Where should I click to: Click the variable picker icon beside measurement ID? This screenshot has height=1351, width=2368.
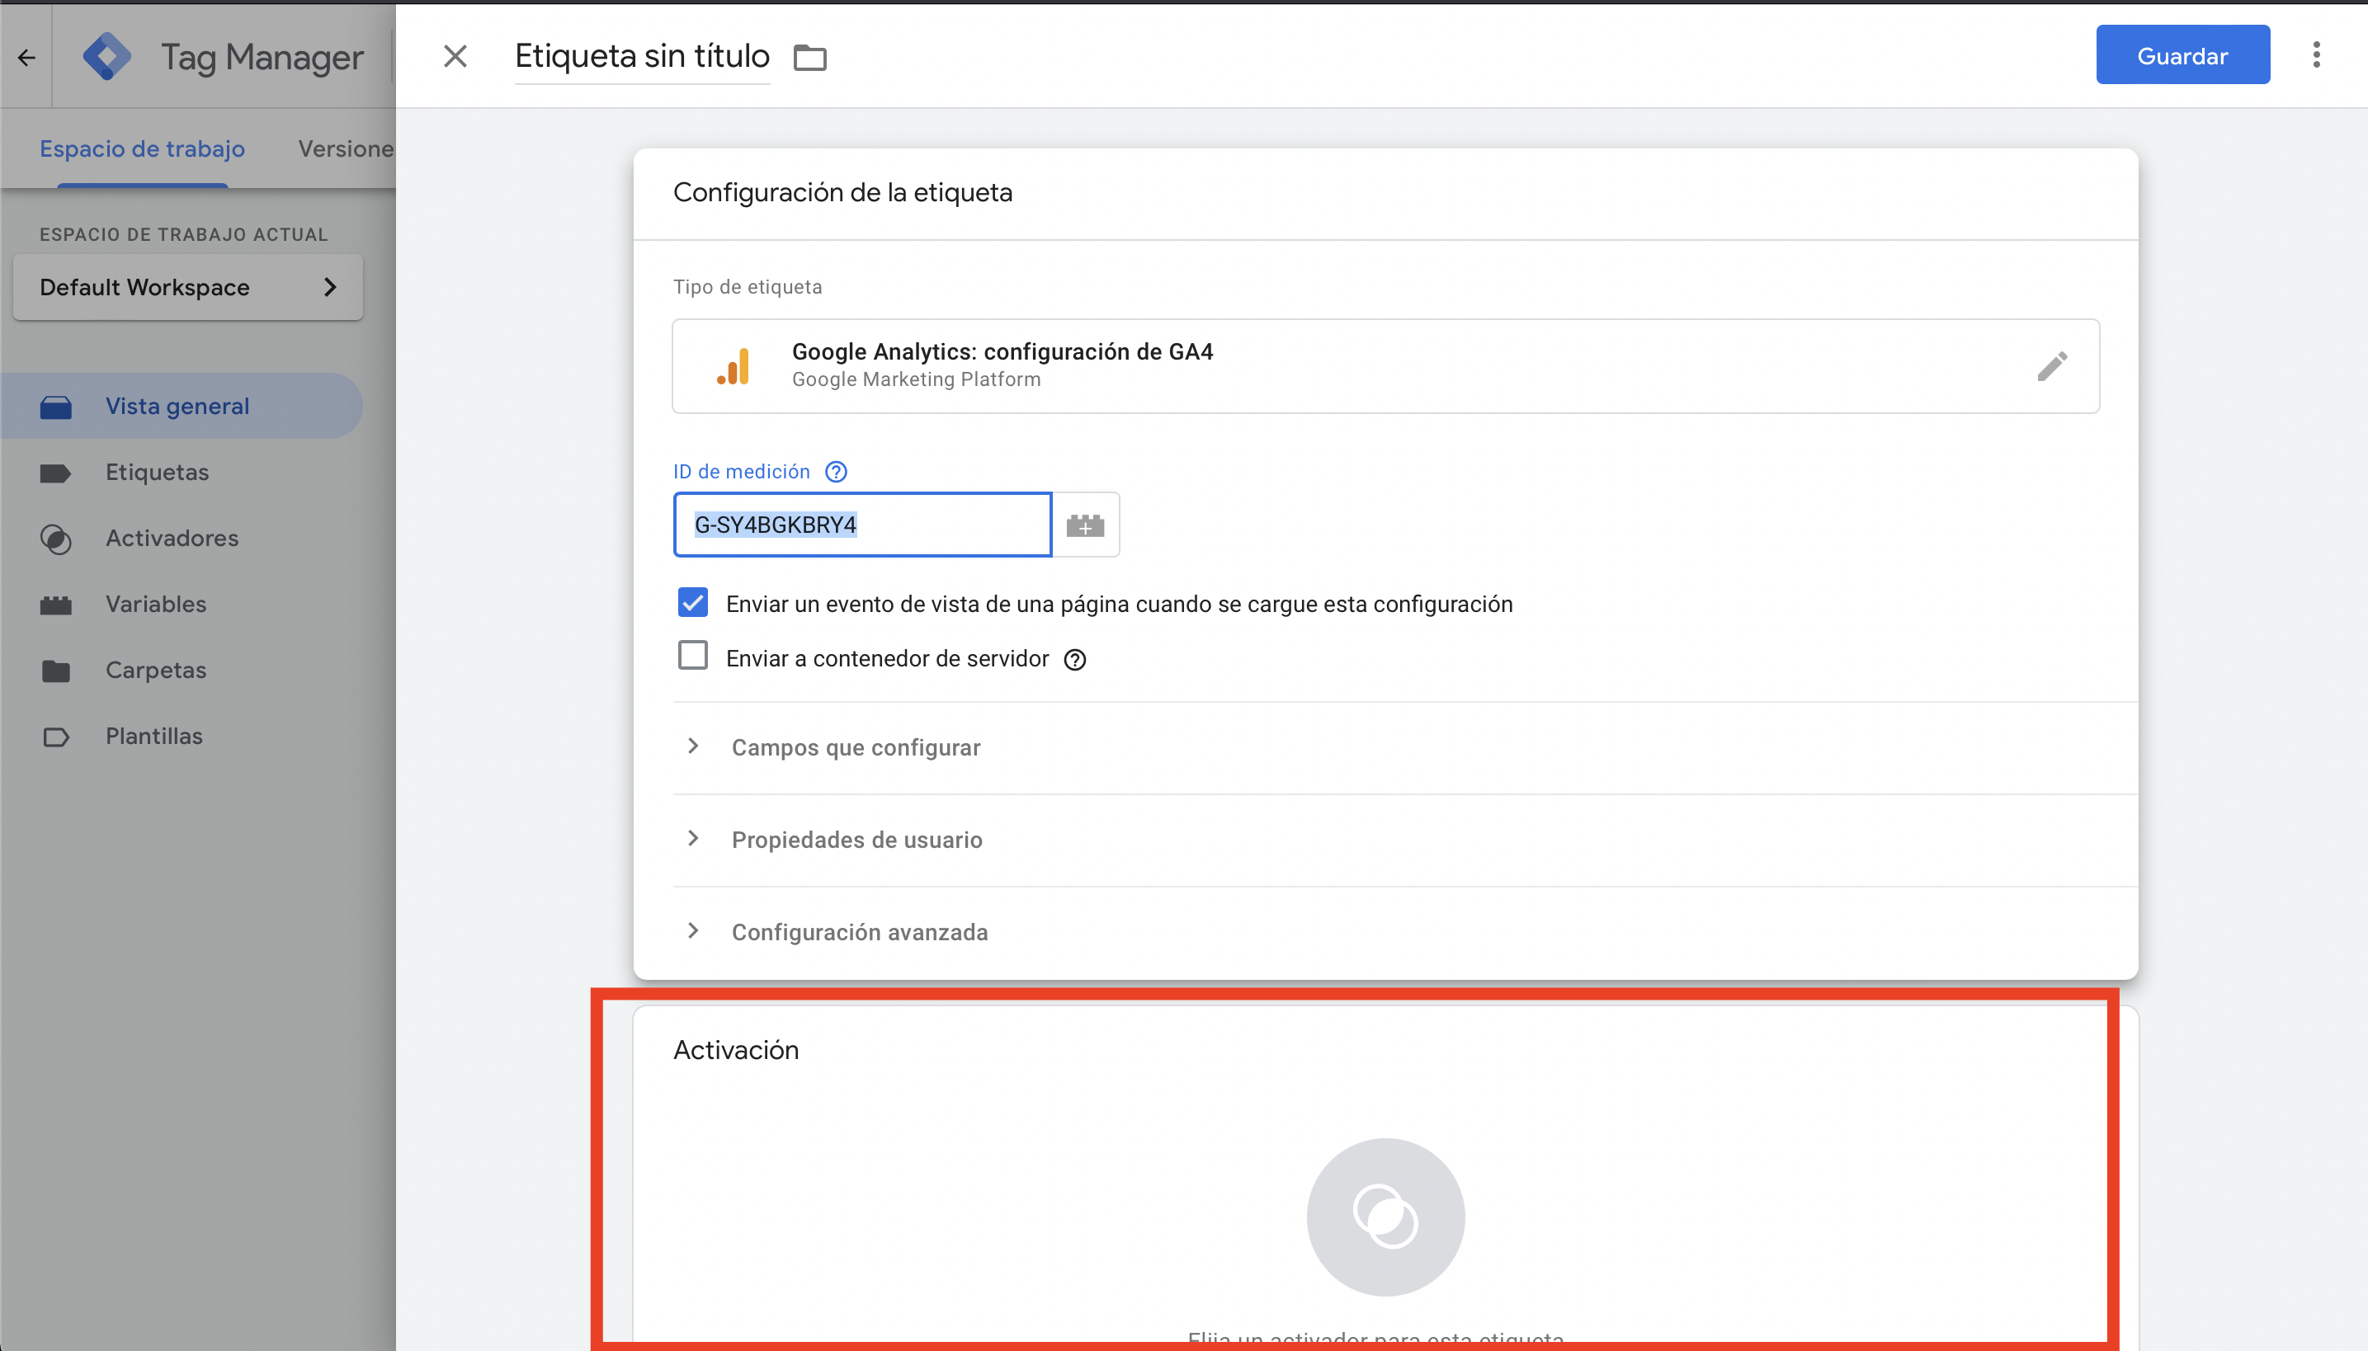tap(1084, 525)
